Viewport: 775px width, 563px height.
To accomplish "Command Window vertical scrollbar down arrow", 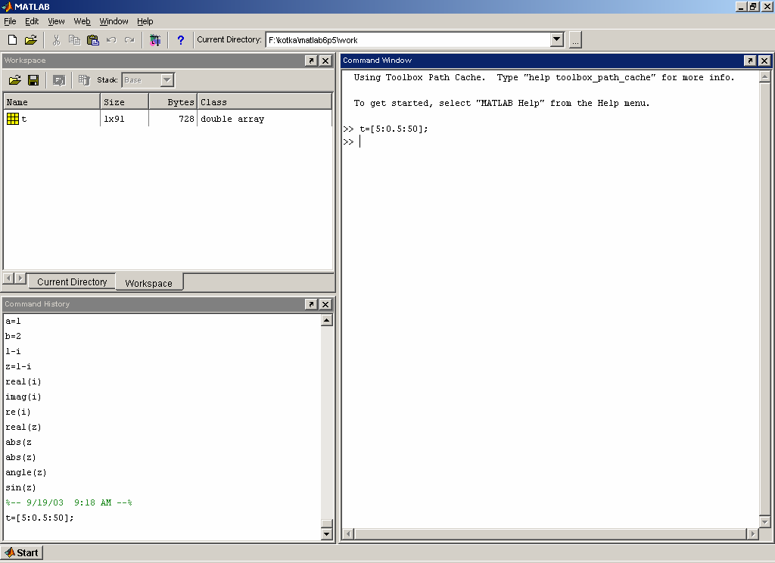I will click(x=764, y=521).
